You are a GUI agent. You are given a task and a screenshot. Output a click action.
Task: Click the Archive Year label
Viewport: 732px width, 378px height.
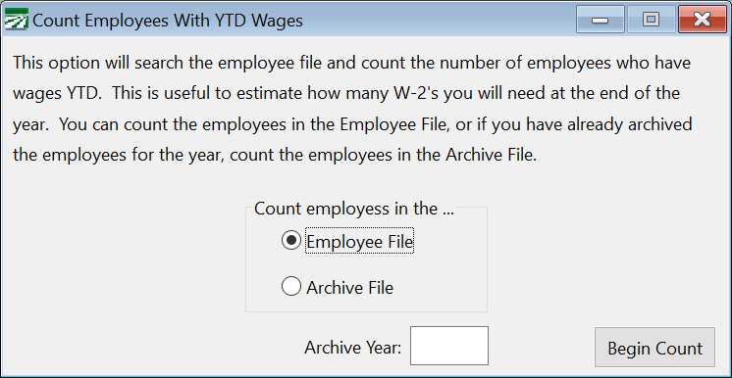point(353,348)
